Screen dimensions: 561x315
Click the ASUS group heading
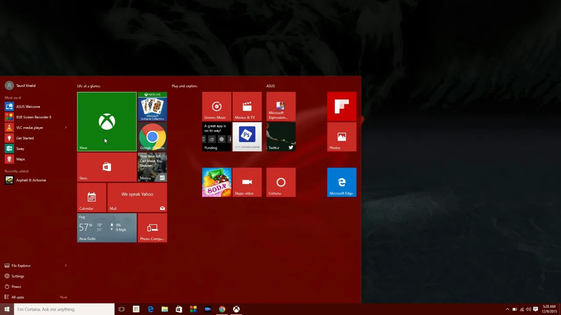pos(270,86)
